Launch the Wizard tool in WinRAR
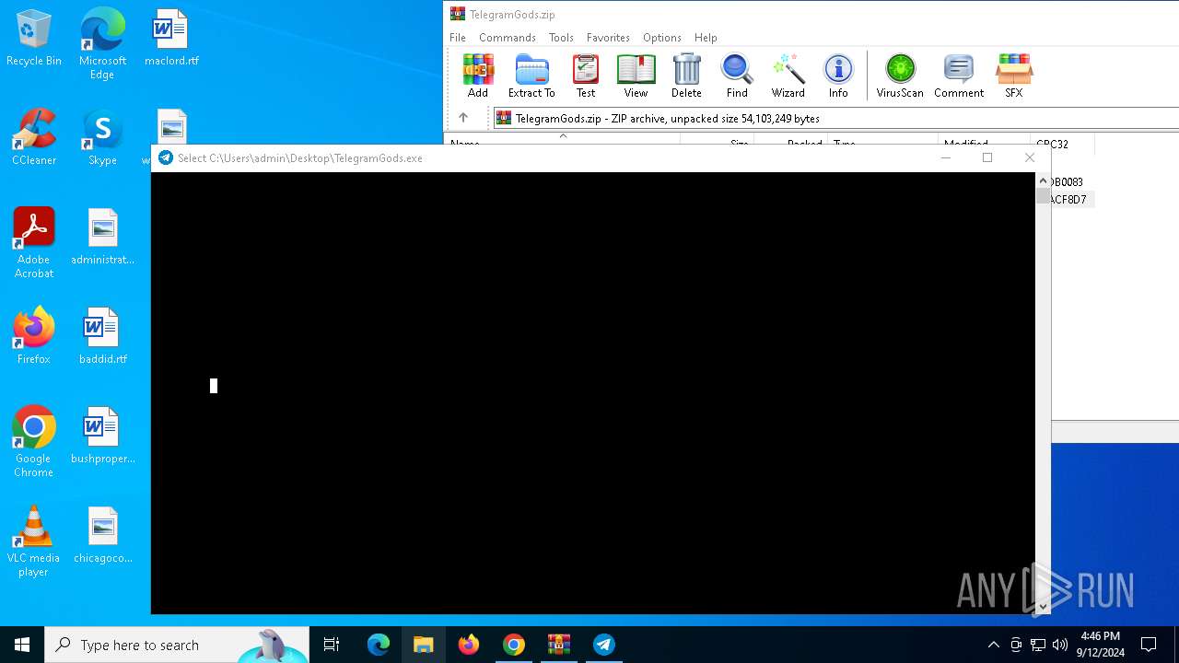Screen dimensions: 1179x663 tap(788, 76)
